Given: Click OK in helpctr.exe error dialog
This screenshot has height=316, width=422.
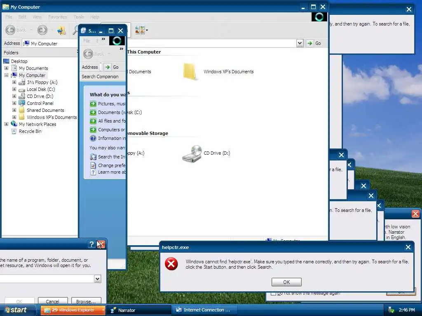Looking at the screenshot, I should click(x=286, y=282).
